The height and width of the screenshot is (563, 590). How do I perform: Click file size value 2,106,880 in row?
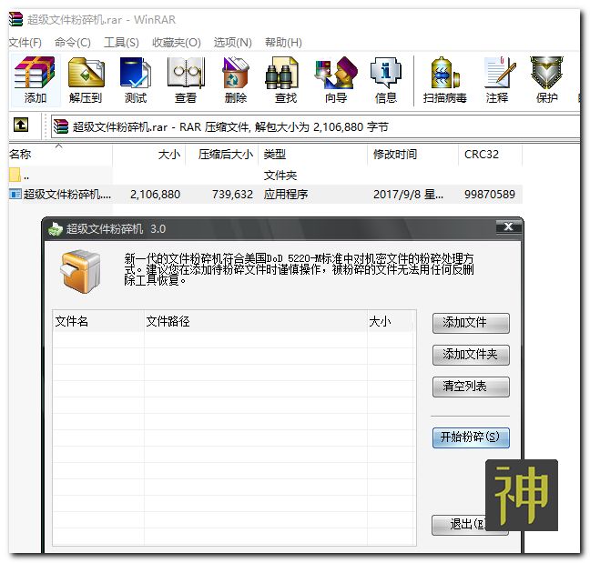(x=155, y=194)
